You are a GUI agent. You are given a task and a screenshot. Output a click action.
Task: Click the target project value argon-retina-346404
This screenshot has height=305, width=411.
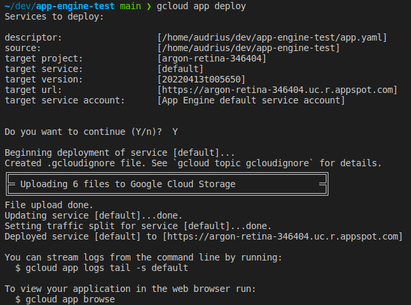click(212, 58)
